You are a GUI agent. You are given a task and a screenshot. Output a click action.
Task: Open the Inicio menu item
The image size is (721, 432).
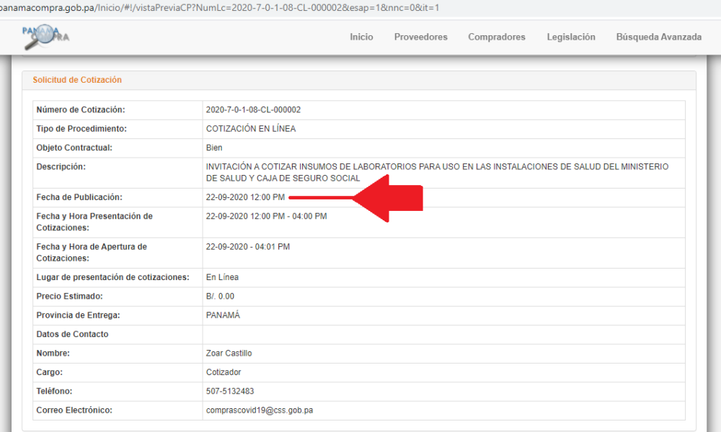pyautogui.click(x=361, y=37)
